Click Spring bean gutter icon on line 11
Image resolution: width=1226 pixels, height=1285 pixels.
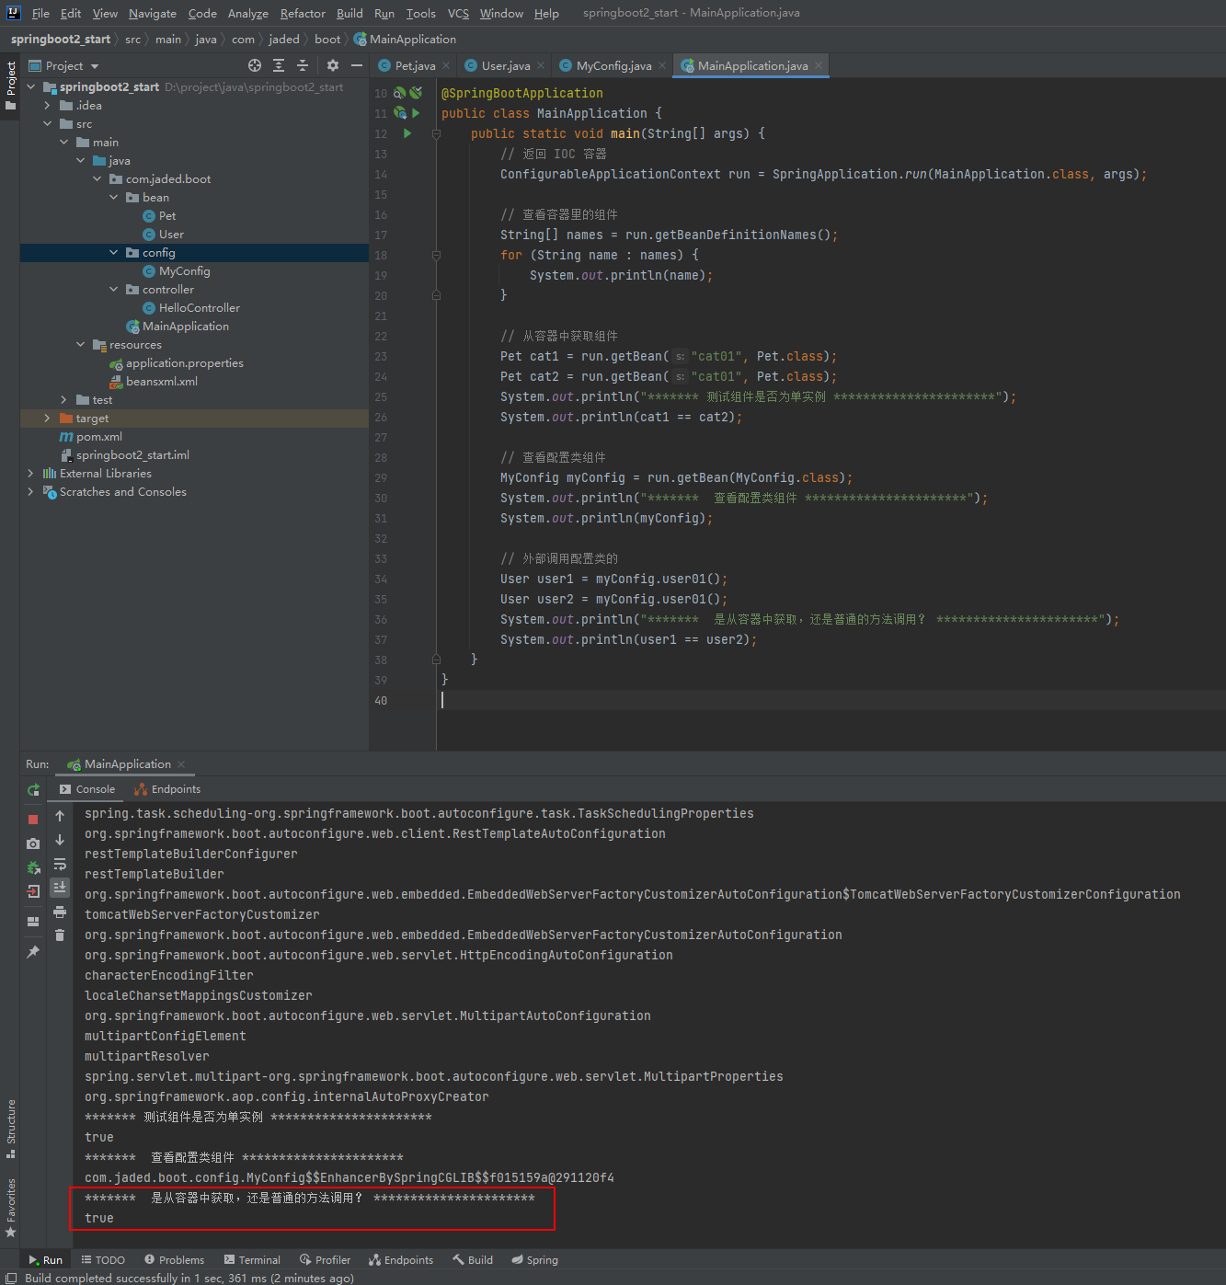tap(400, 113)
